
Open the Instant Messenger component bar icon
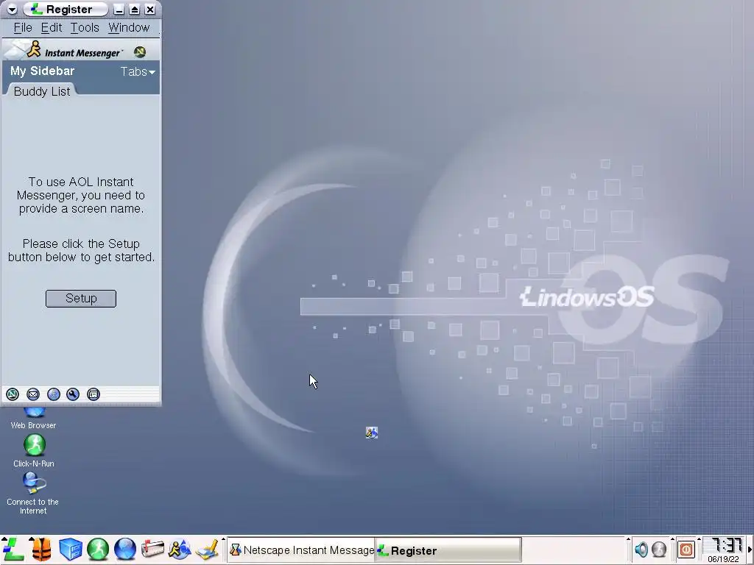53,394
